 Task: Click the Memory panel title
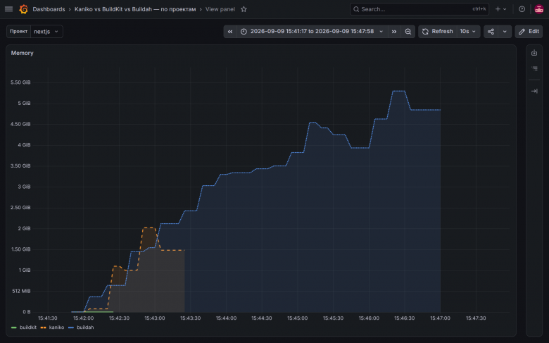click(22, 53)
